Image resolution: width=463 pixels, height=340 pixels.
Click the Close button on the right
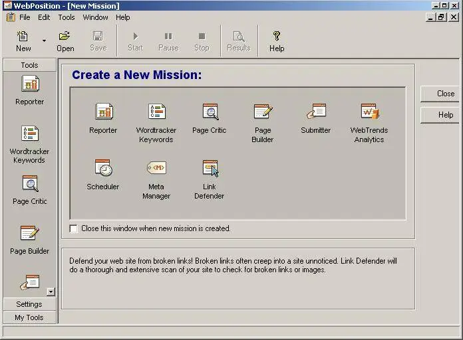point(440,94)
